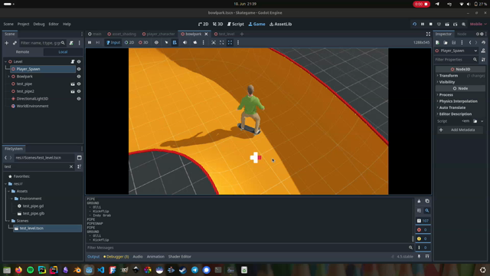Toggle warning messages filter in output
Viewport: 490px width, 276px height.
[423, 238]
